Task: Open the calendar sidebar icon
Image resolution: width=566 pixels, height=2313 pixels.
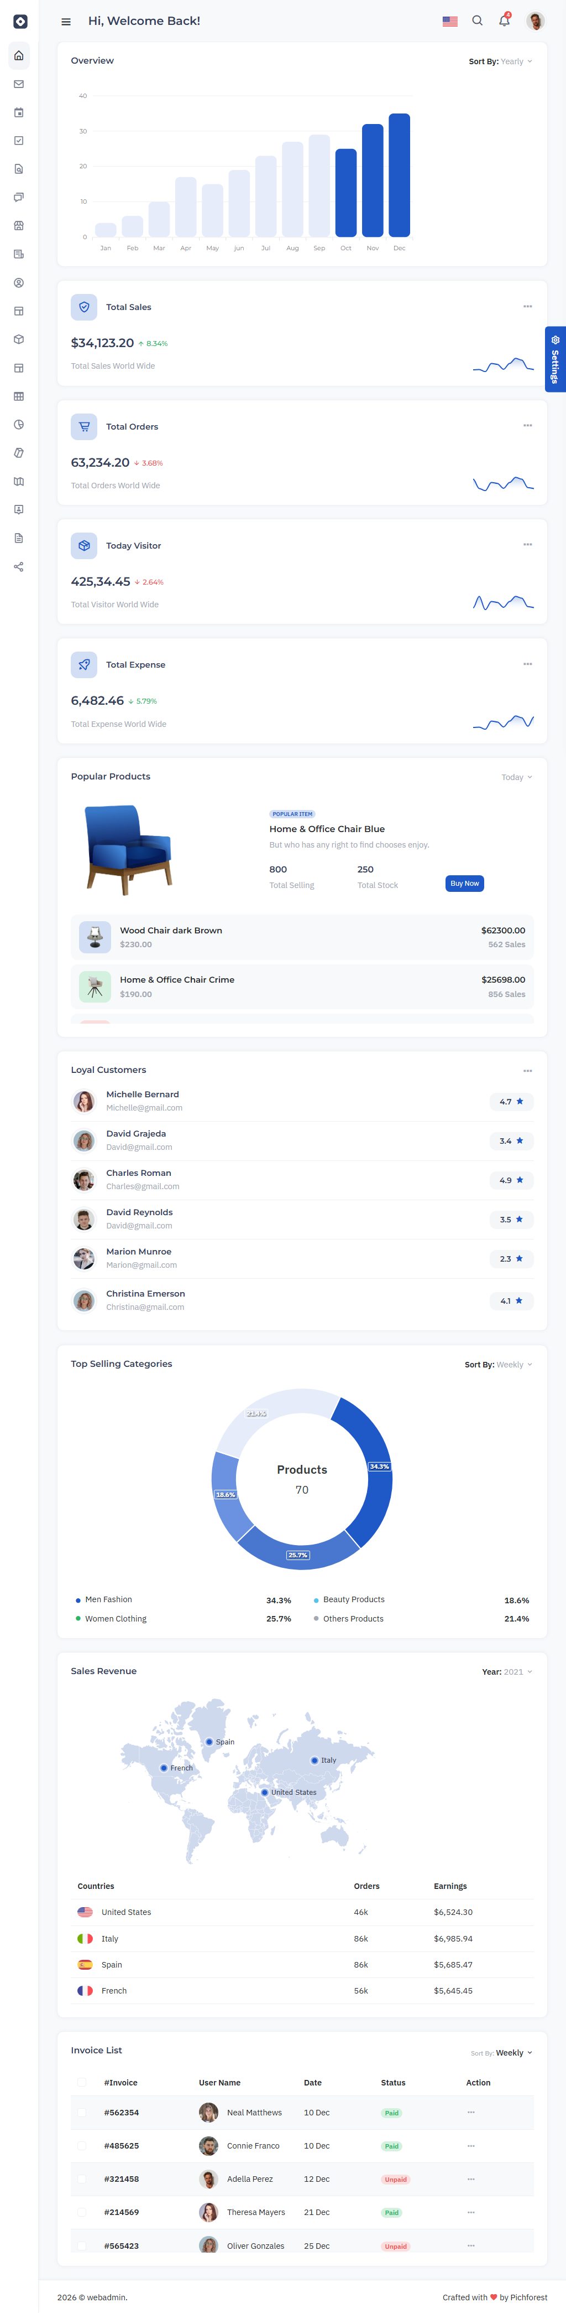Action: (x=19, y=112)
